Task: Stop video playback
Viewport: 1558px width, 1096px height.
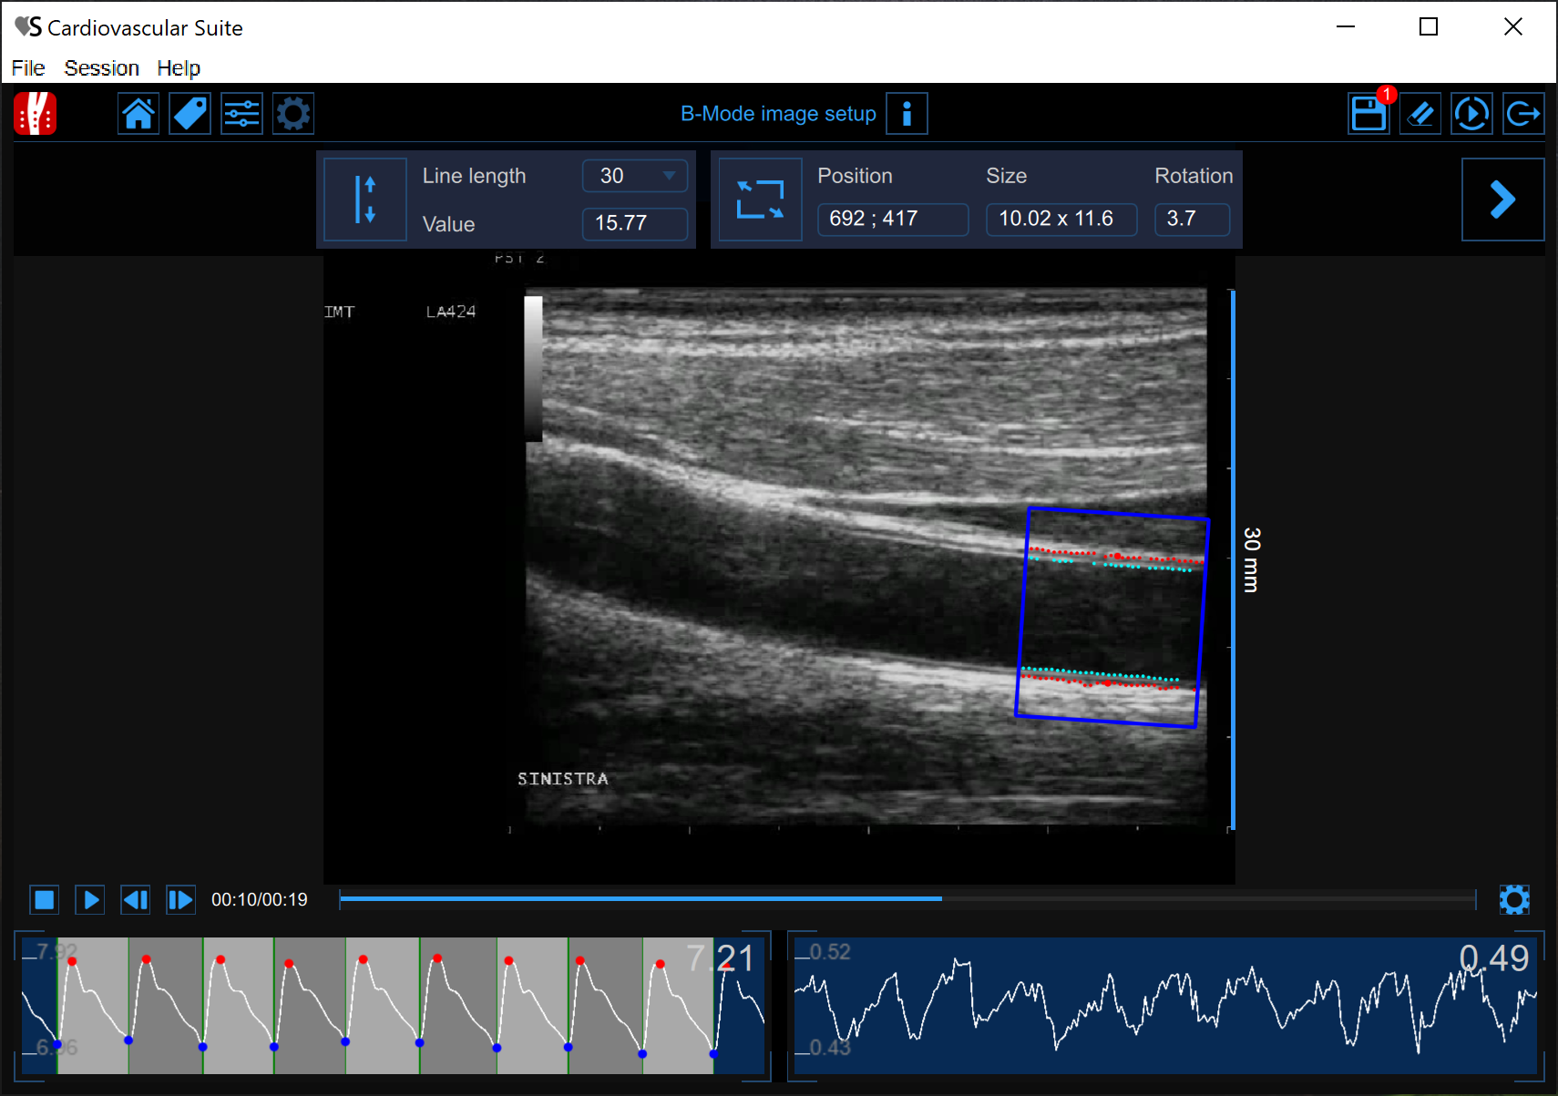Action: point(45,900)
